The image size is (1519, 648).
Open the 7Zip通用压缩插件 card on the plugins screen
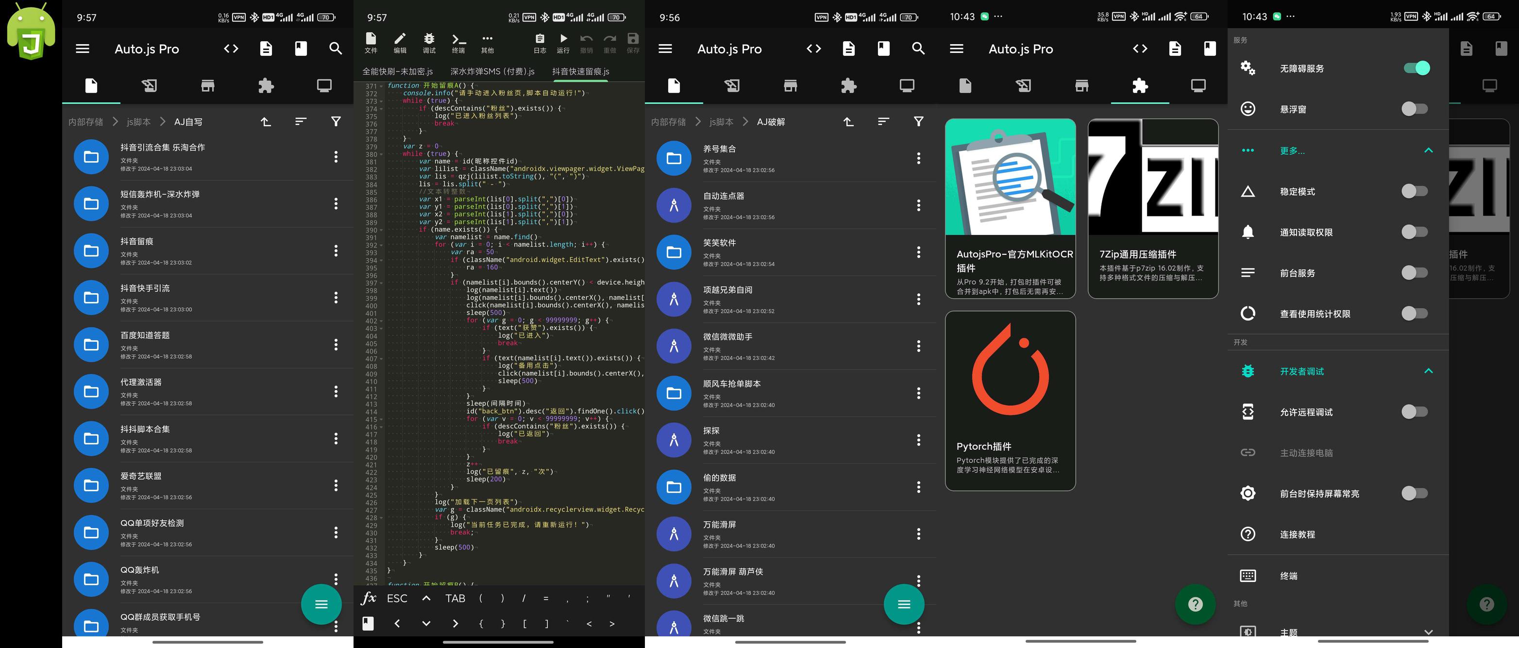[x=1153, y=209]
